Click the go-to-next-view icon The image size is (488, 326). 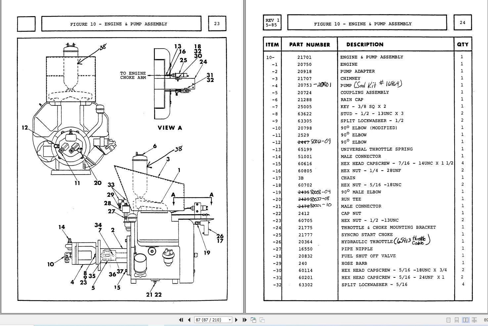point(262,320)
